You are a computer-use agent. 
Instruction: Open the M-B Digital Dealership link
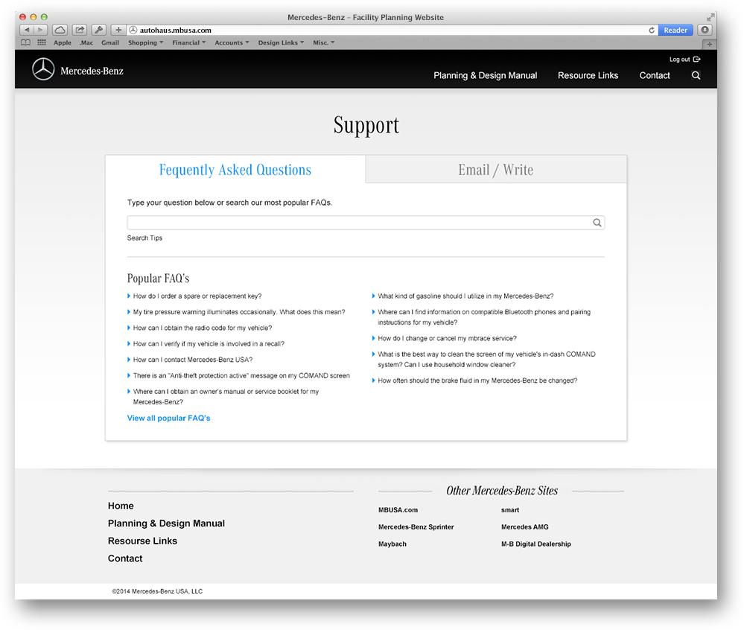[x=536, y=544]
